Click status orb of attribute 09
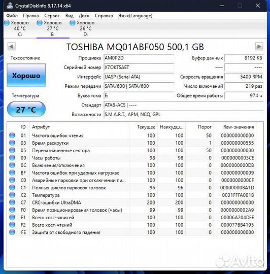The image size is (270, 274). [x=12, y=158]
